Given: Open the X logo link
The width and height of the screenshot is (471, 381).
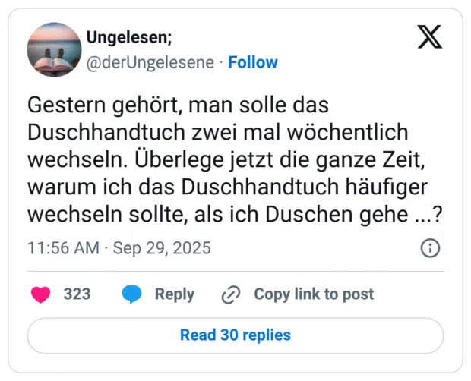Looking at the screenshot, I should click(430, 36).
